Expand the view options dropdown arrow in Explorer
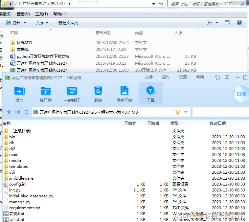Viewport: 249px width, 222px height. [x=216, y=23]
